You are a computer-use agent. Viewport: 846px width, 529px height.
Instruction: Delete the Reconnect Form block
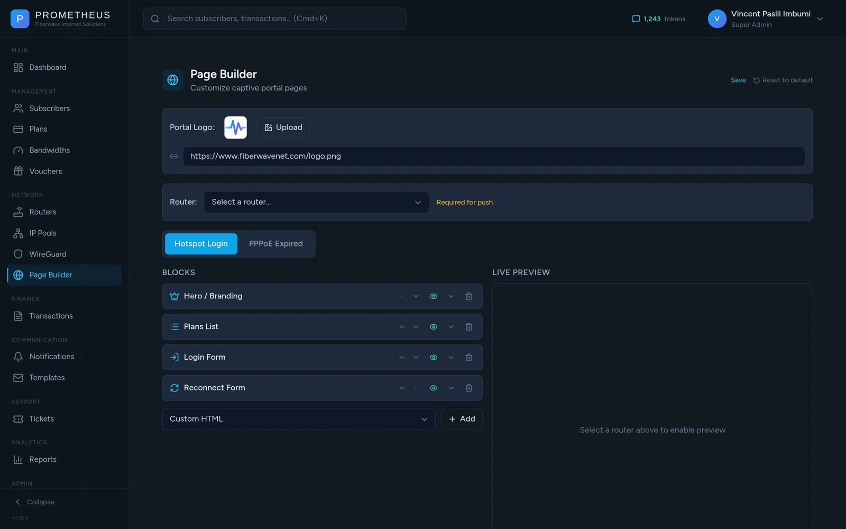tap(468, 388)
